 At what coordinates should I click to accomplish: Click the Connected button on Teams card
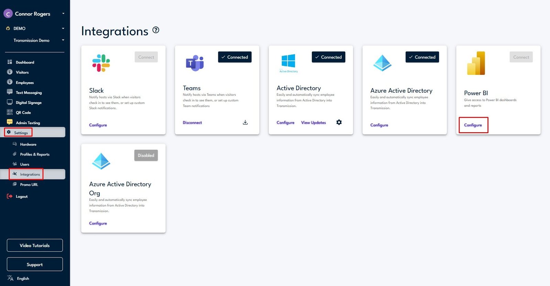(x=235, y=57)
